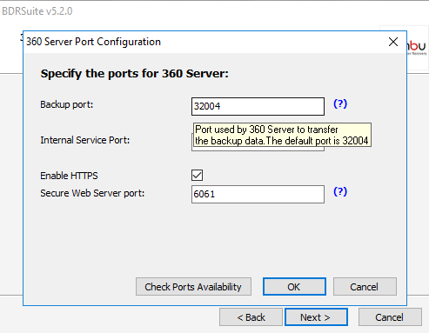Screen dimensions: 429x333
Task: Click the Backup port label
Action: pos(67,104)
